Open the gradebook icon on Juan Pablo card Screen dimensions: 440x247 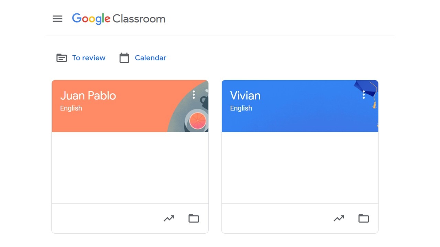[169, 218]
